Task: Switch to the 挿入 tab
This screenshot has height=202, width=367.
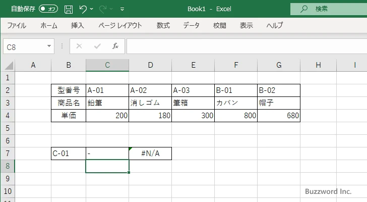Action: tap(78, 25)
